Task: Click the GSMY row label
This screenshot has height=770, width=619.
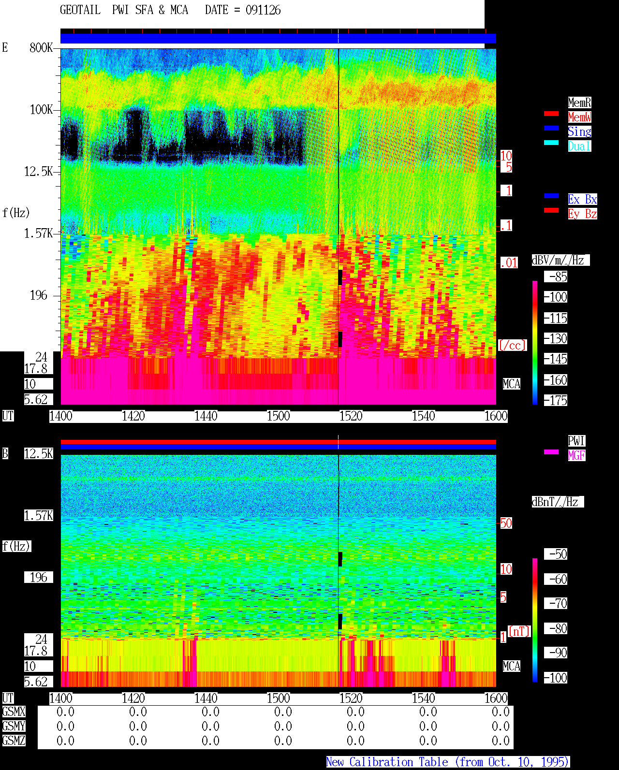Action: tap(14, 726)
